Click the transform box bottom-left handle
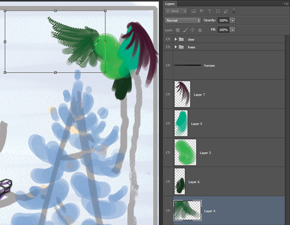This screenshot has height=225, width=290. [x=5, y=73]
